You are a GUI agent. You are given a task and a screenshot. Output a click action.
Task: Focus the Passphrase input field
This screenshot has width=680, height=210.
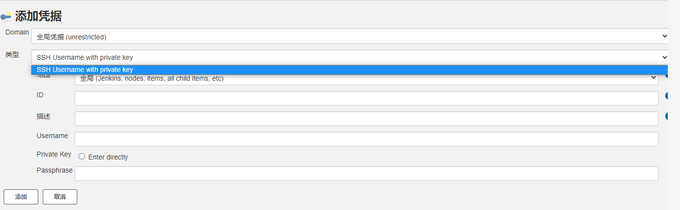tap(366, 174)
